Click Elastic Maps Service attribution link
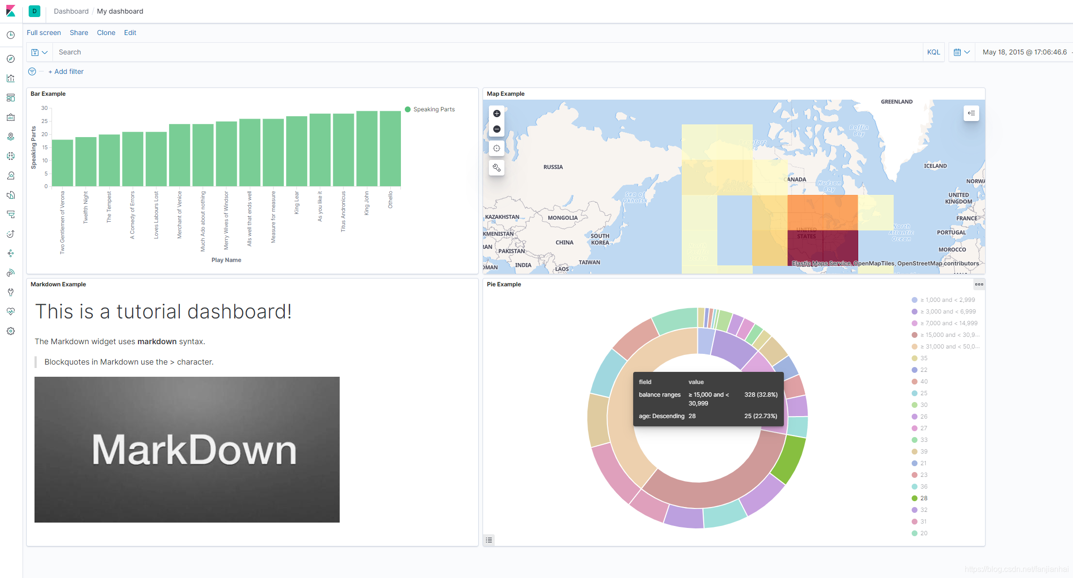 pyautogui.click(x=821, y=263)
